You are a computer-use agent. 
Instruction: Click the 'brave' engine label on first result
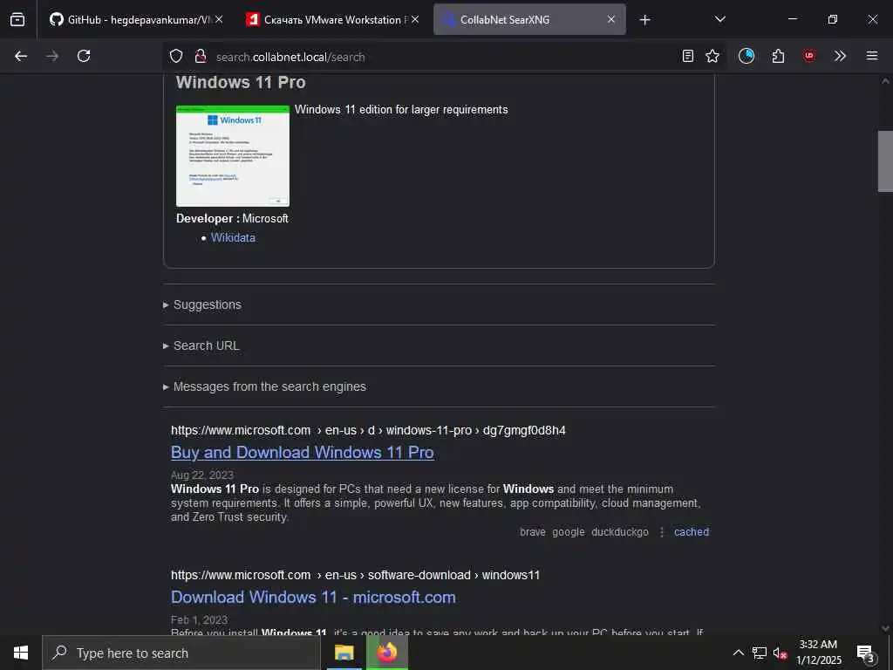click(533, 531)
